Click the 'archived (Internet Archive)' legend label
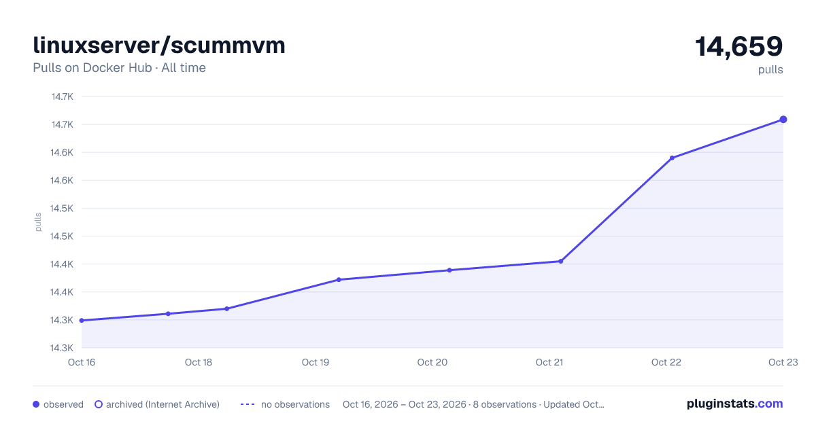This screenshot has height=428, width=816. (x=163, y=404)
